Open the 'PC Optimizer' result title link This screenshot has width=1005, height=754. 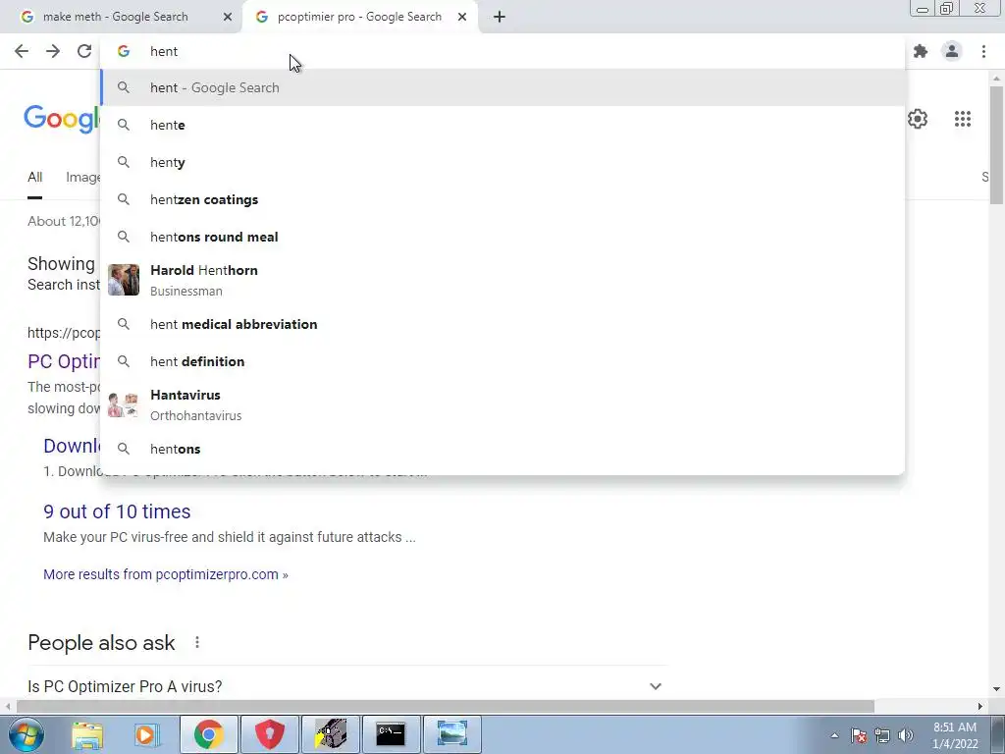click(64, 361)
